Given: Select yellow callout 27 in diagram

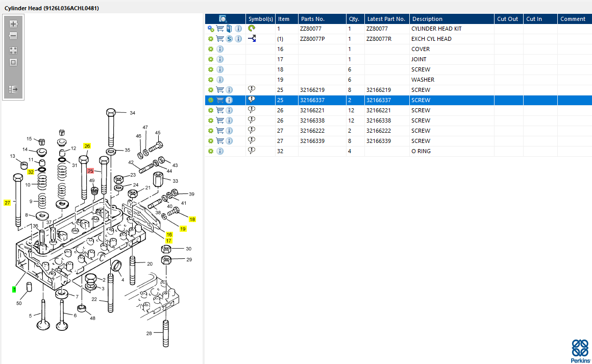Looking at the screenshot, I should 7,203.
